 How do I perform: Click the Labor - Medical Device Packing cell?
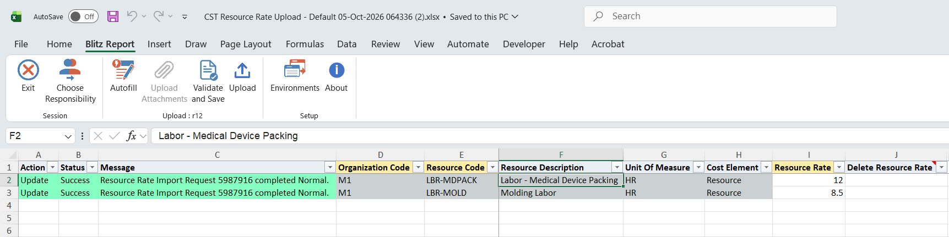pyautogui.click(x=561, y=180)
